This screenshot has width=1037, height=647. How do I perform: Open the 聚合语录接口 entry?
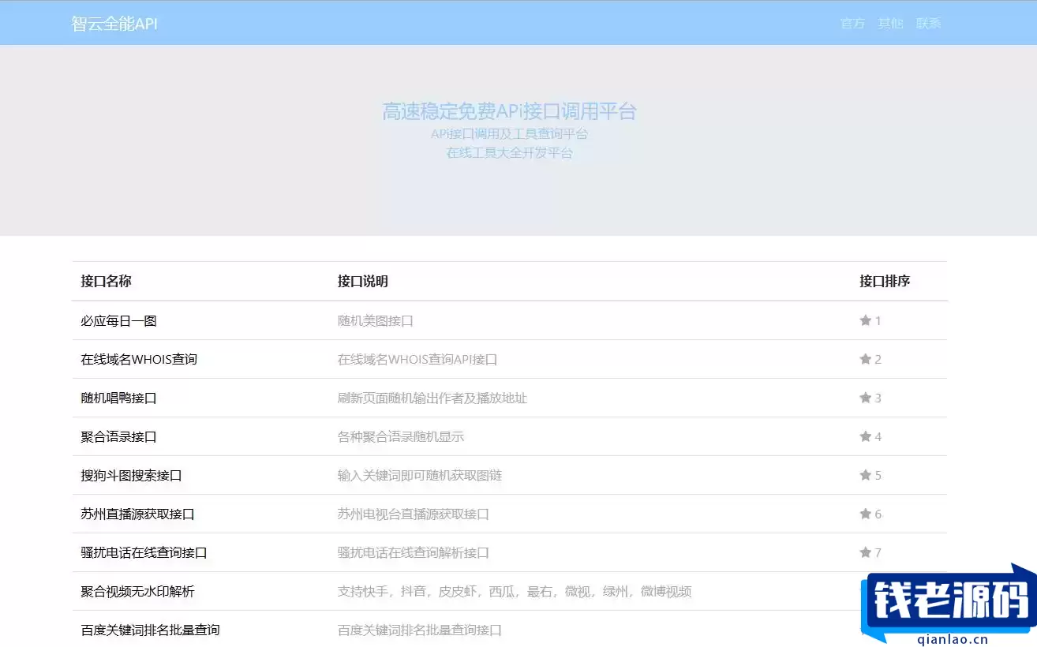pos(118,437)
